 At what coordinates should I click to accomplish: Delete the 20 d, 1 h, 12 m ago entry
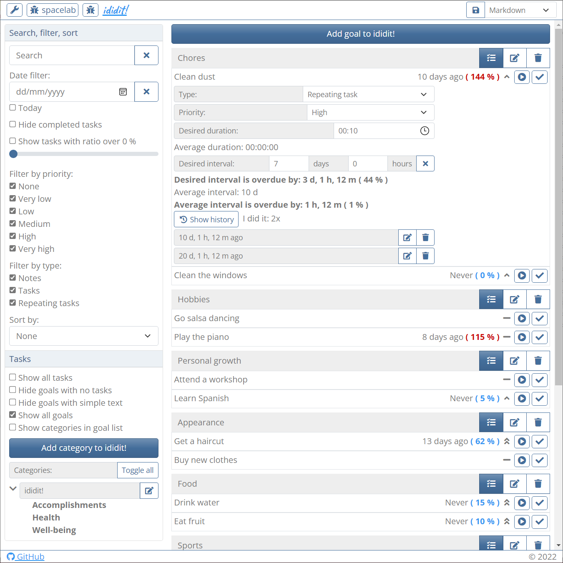click(425, 256)
